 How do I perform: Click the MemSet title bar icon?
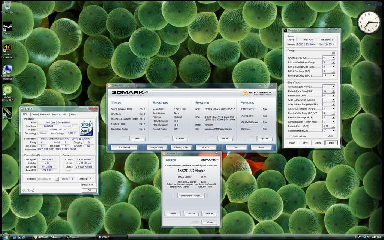click(x=285, y=30)
